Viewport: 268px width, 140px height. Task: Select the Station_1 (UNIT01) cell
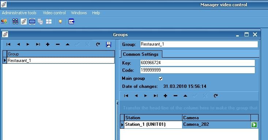click(x=153, y=124)
